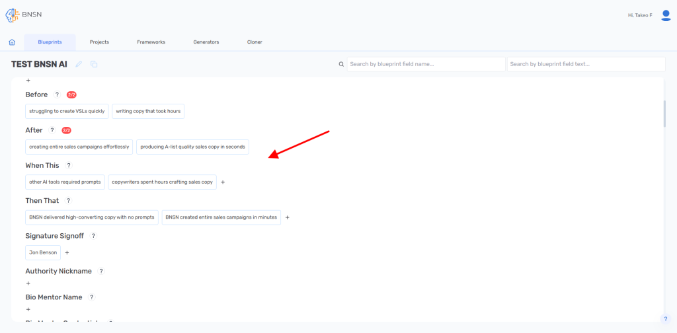Add an Authority Nickname entry
This screenshot has height=333, width=677.
click(28, 283)
